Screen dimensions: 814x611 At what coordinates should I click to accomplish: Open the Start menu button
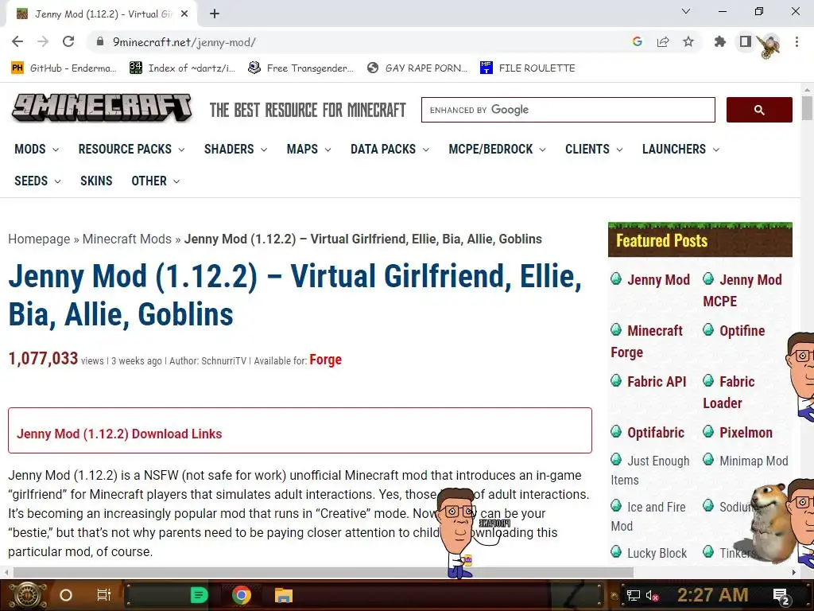tap(28, 595)
